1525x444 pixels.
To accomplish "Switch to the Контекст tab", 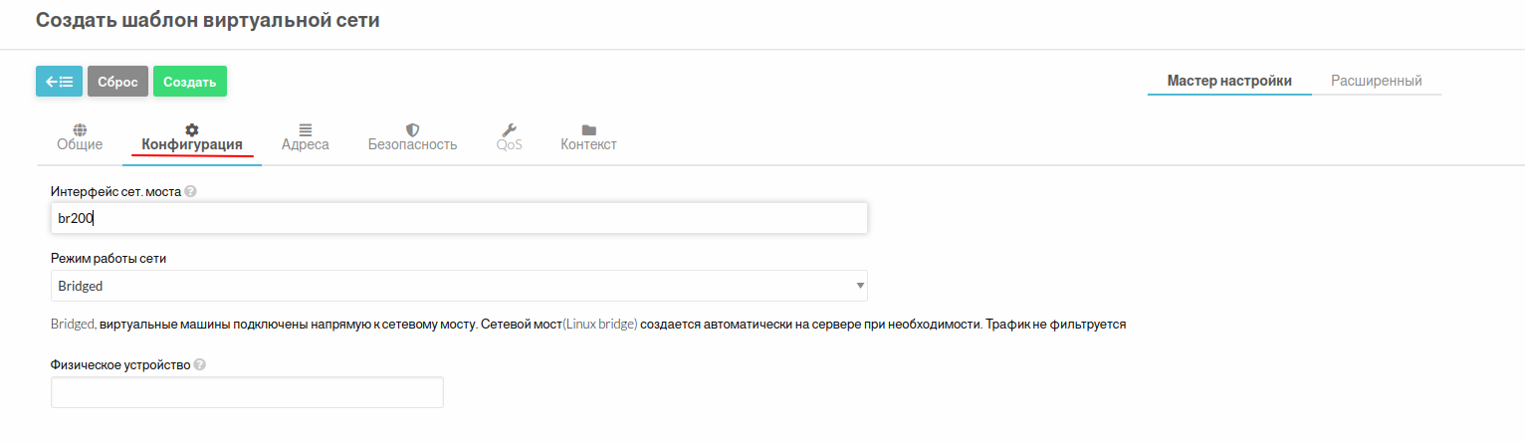I will pyautogui.click(x=588, y=138).
